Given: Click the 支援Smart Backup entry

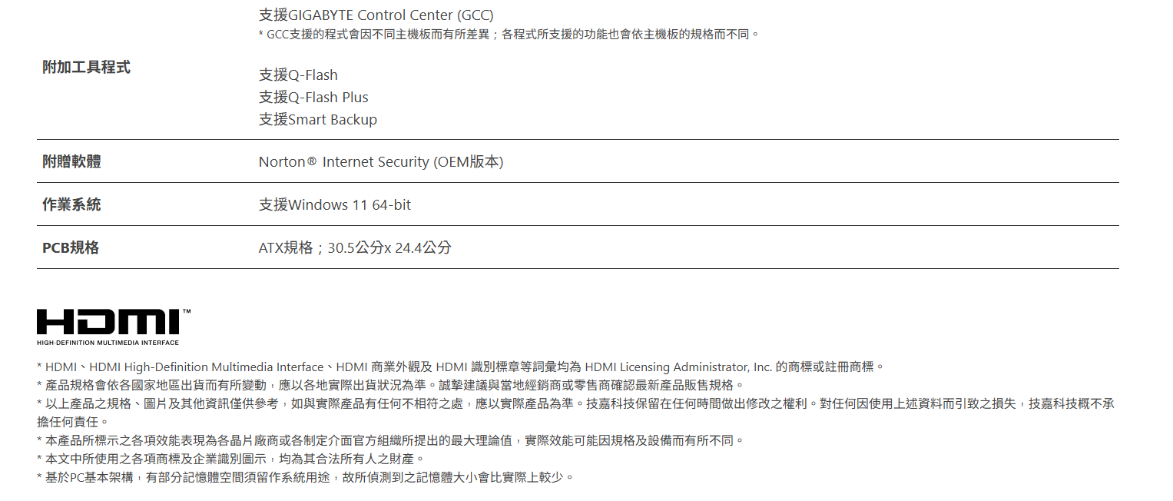Looking at the screenshot, I should coord(318,120).
